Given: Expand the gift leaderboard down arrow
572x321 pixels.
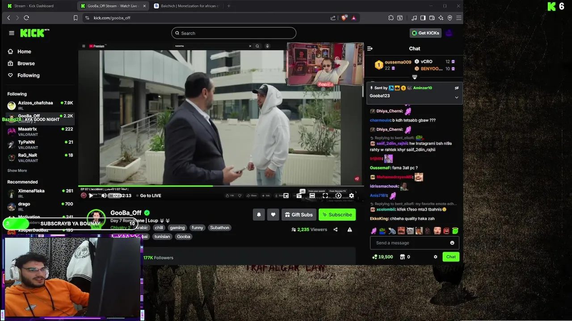Looking at the screenshot, I should [x=414, y=77].
